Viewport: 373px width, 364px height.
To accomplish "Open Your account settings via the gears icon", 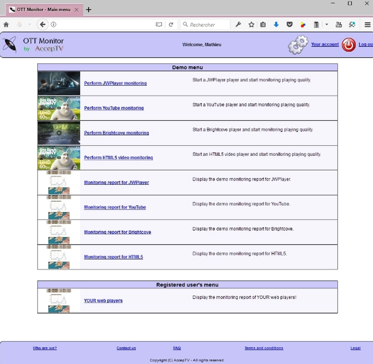I will (x=297, y=44).
